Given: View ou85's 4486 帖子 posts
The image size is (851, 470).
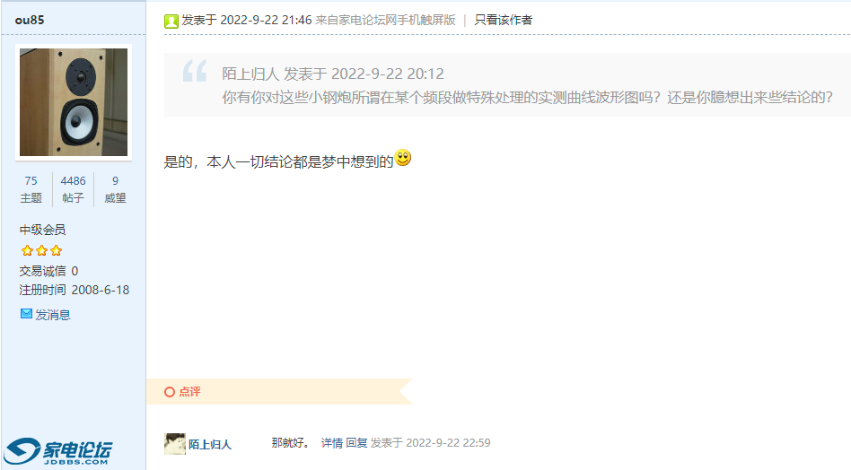Looking at the screenshot, I should pos(73,189).
